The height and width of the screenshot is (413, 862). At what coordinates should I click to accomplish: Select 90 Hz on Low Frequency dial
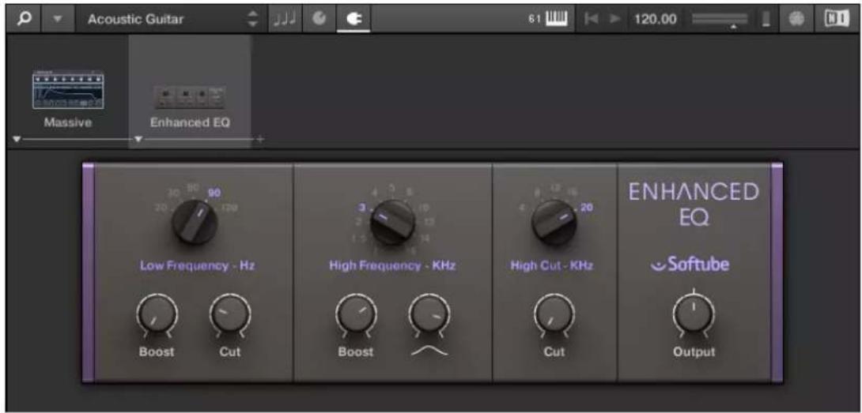pos(214,193)
